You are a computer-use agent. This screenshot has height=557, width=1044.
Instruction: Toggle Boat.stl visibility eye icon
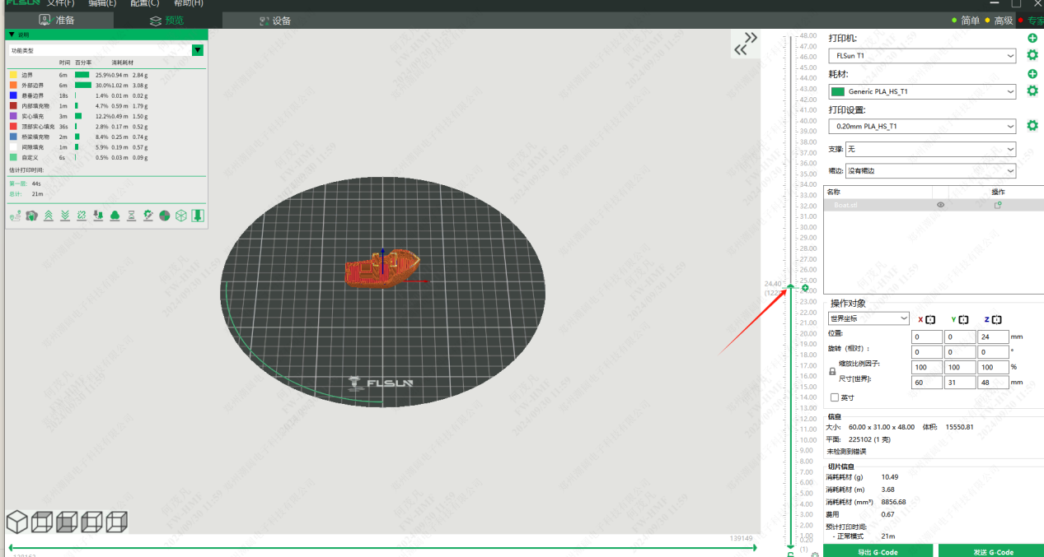[940, 205]
